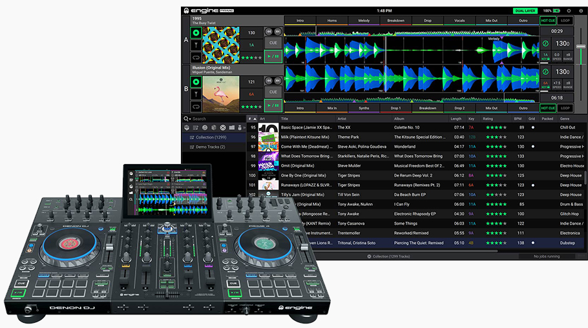The image size is (588, 328).
Task: Toggle sort order on the # column
Action: 252,119
